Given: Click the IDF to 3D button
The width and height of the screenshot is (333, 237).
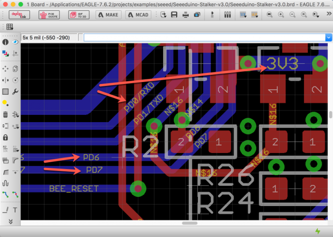Looking at the screenshot, I should tap(79, 15).
